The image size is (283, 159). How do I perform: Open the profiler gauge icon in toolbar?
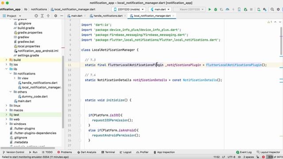click(227, 9)
